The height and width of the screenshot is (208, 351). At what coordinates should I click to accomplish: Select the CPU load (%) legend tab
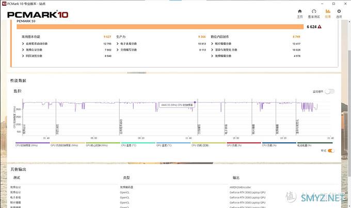[x=279, y=145]
